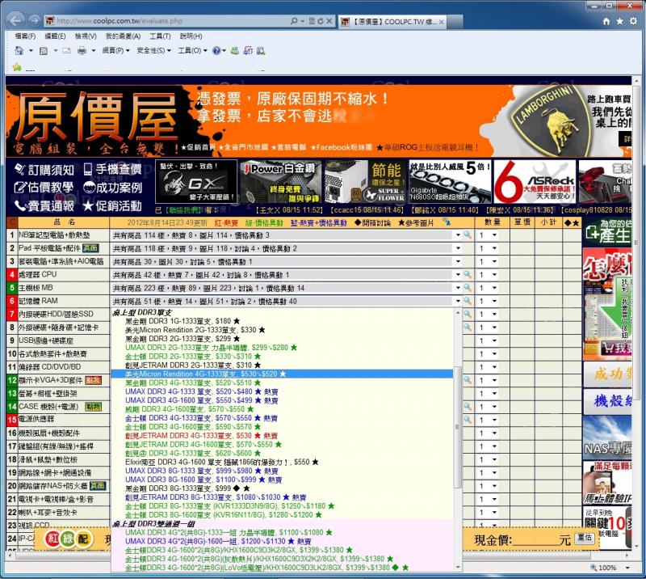
Task: Click the 訂購須知 link
Action: (44, 170)
